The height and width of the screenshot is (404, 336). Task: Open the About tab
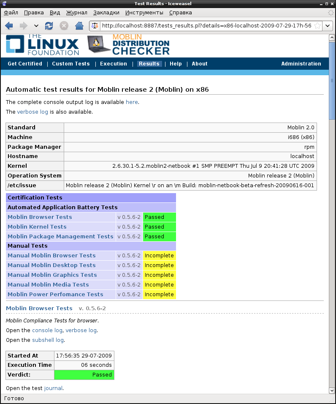tap(200, 64)
